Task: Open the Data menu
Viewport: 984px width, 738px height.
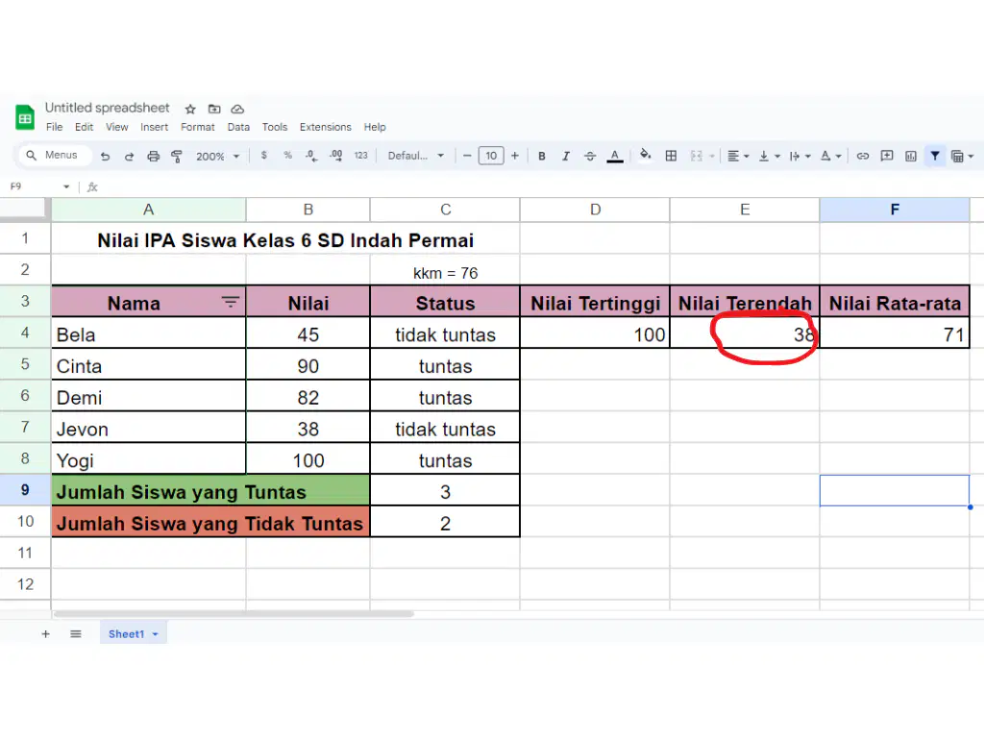Action: (x=238, y=127)
